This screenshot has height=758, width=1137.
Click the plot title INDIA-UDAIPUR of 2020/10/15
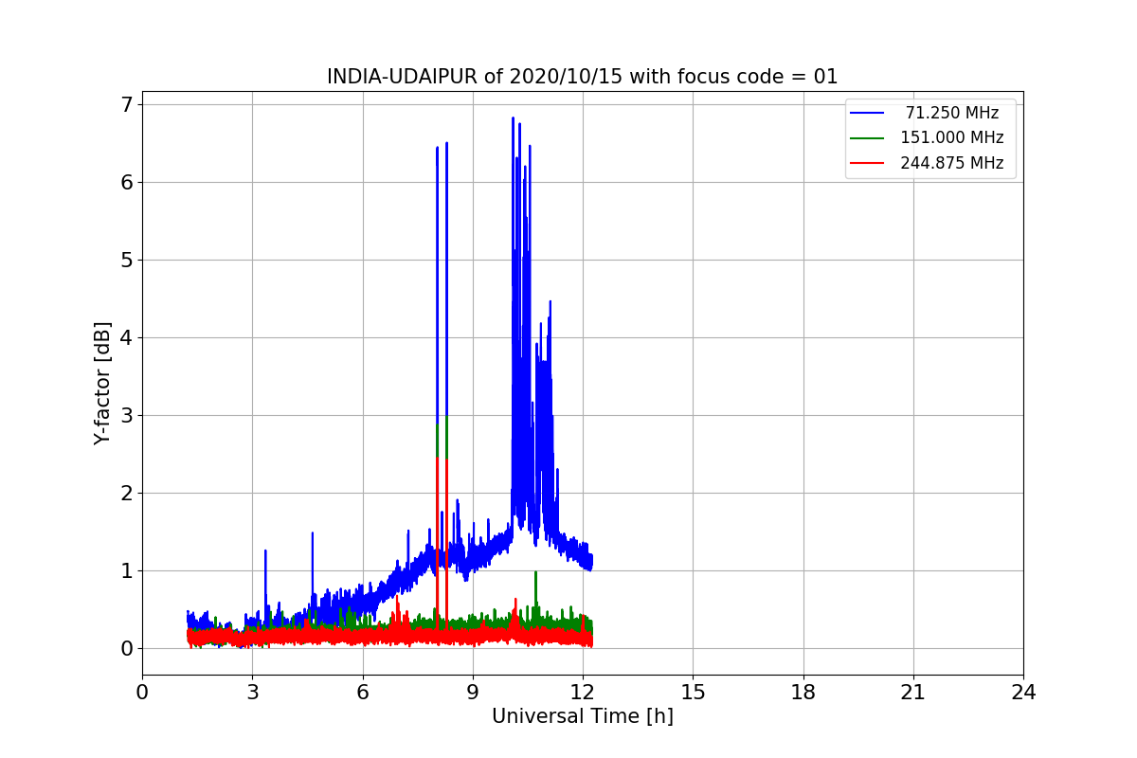pos(582,77)
